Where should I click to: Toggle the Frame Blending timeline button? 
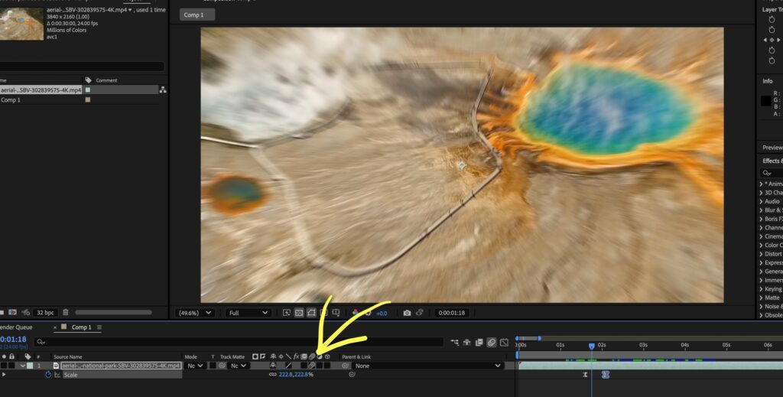479,342
